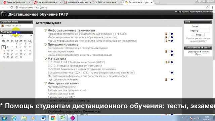Click RU language indicator in system tray
215x121 pixels.
[x=183, y=118]
